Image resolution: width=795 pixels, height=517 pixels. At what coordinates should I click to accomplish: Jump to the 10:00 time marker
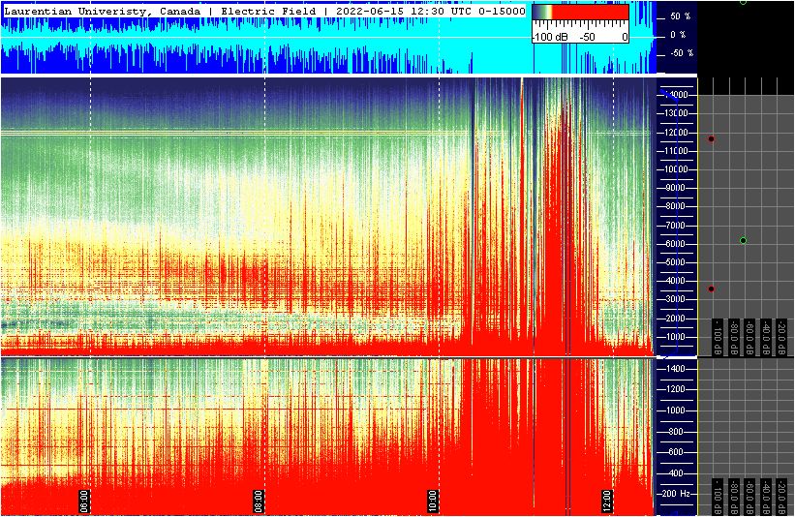434,501
